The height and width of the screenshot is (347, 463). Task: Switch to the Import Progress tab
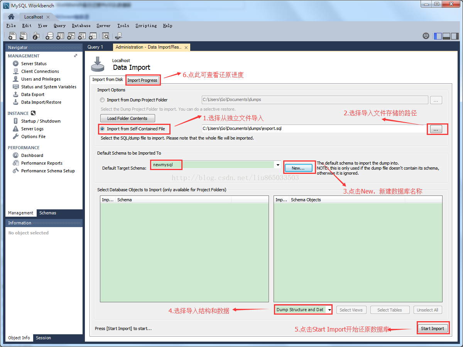pyautogui.click(x=142, y=80)
